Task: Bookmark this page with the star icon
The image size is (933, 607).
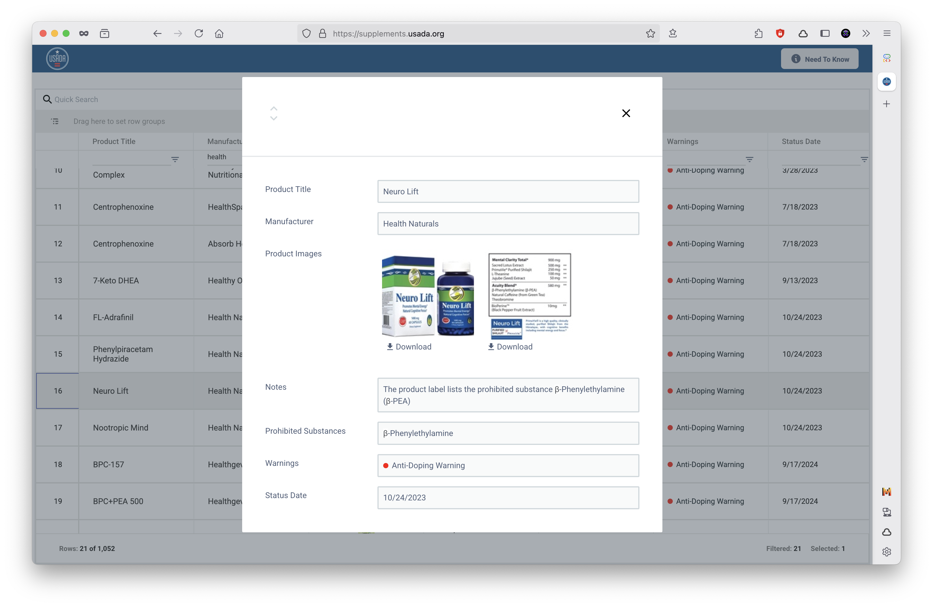Action: [650, 34]
